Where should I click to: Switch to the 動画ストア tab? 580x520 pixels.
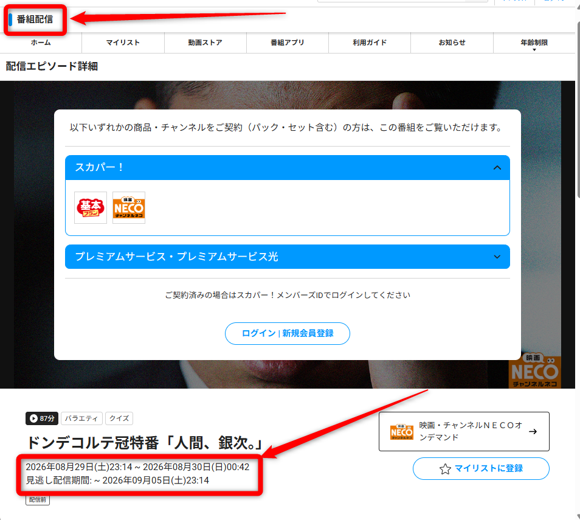click(x=205, y=43)
